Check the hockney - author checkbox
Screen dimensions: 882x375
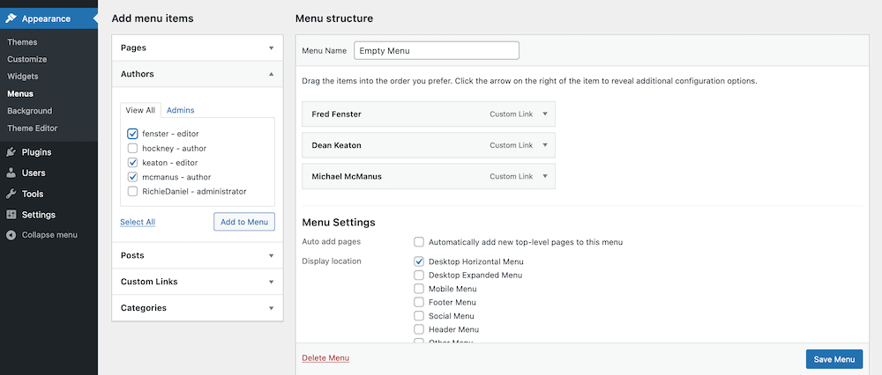(132, 149)
